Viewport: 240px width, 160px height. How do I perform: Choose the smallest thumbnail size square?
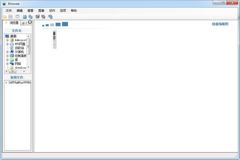pos(43,26)
